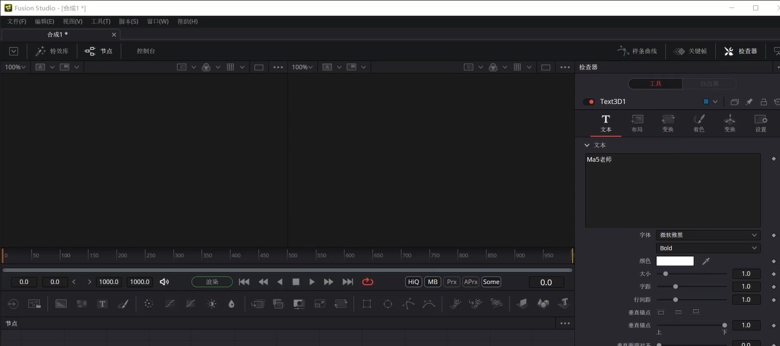Open the 脚本(S) menu
780x346 pixels.
tap(128, 21)
